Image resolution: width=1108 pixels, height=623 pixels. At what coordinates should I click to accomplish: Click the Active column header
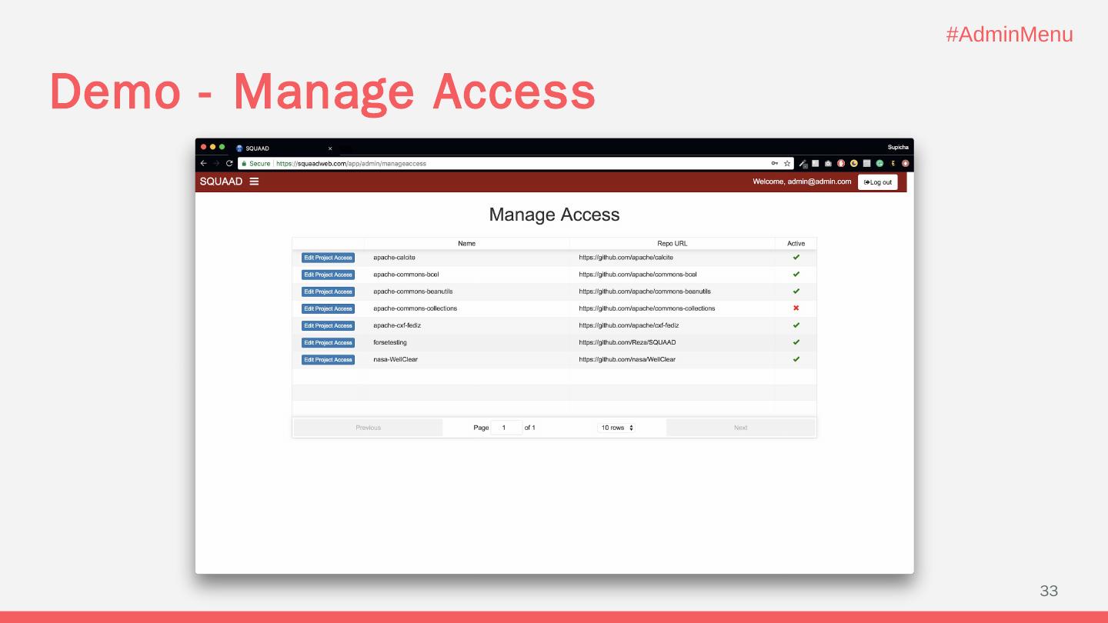tap(796, 244)
